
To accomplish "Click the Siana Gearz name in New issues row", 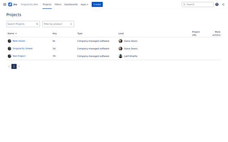I will (131, 41).
